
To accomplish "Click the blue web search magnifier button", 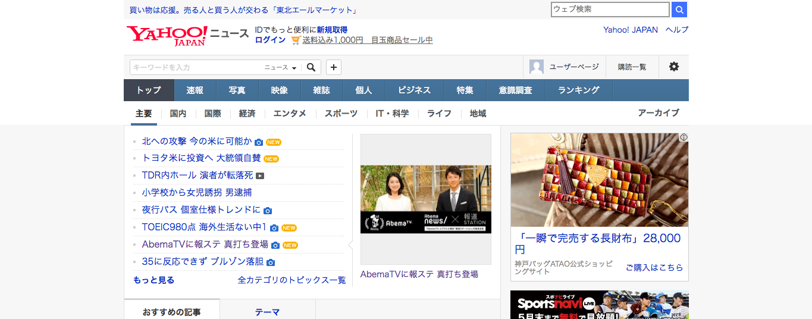I will point(679,10).
